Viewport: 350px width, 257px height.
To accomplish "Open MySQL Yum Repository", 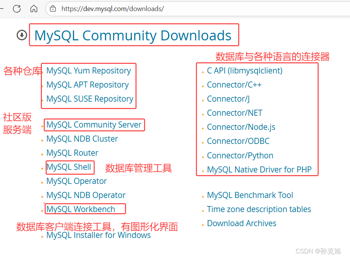I will 89,70.
